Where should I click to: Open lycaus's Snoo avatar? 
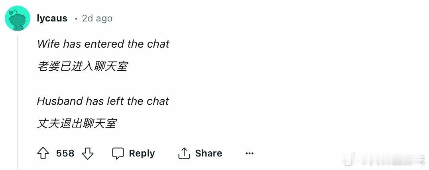18,18
